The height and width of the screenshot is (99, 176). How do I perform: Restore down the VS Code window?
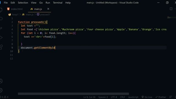point(167,3)
